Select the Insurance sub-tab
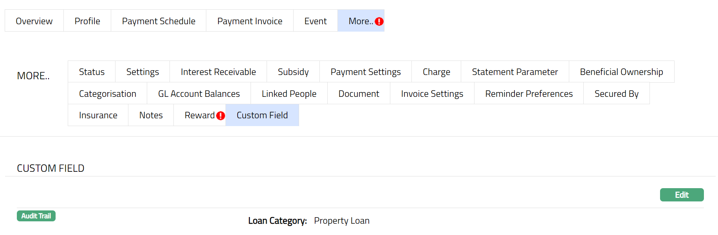718x235 pixels. coord(98,115)
